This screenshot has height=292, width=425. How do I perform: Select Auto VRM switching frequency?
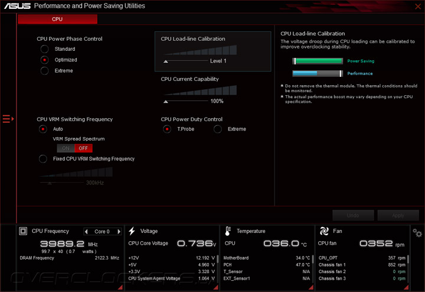tap(43, 129)
